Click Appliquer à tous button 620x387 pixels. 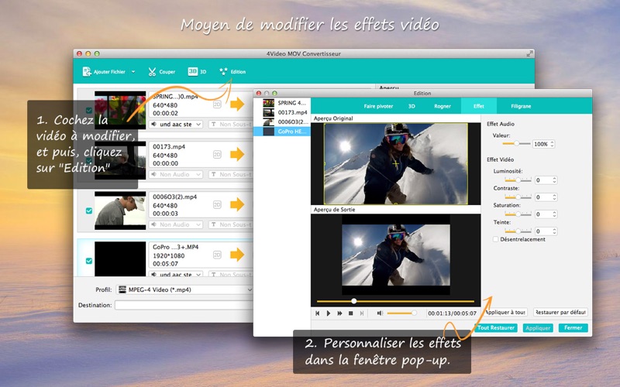506,313
